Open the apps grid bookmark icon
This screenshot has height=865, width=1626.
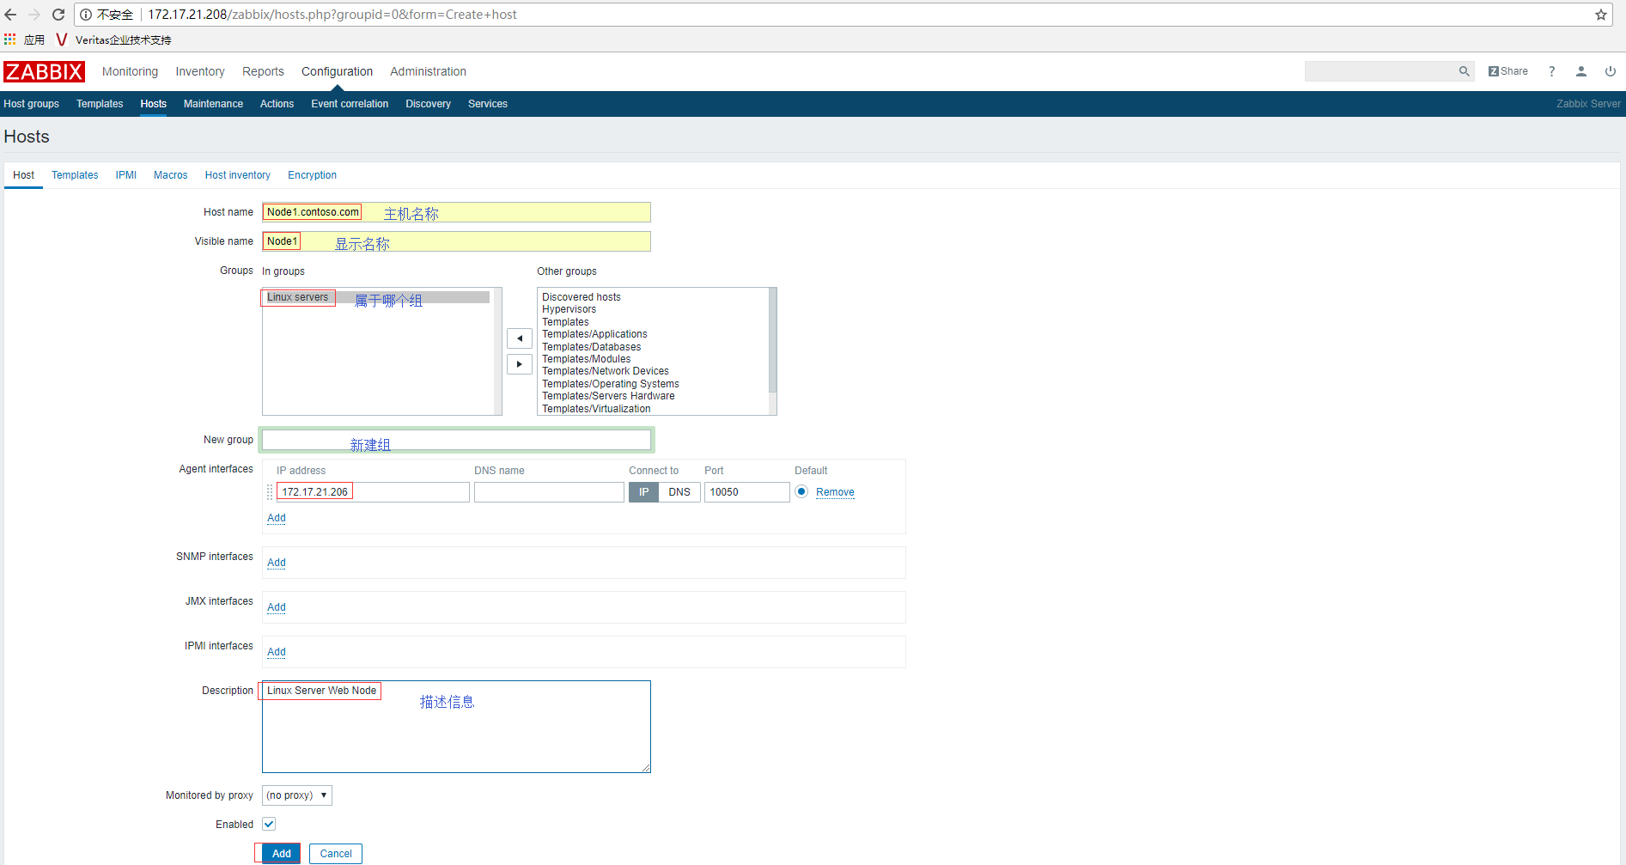pyautogui.click(x=9, y=40)
